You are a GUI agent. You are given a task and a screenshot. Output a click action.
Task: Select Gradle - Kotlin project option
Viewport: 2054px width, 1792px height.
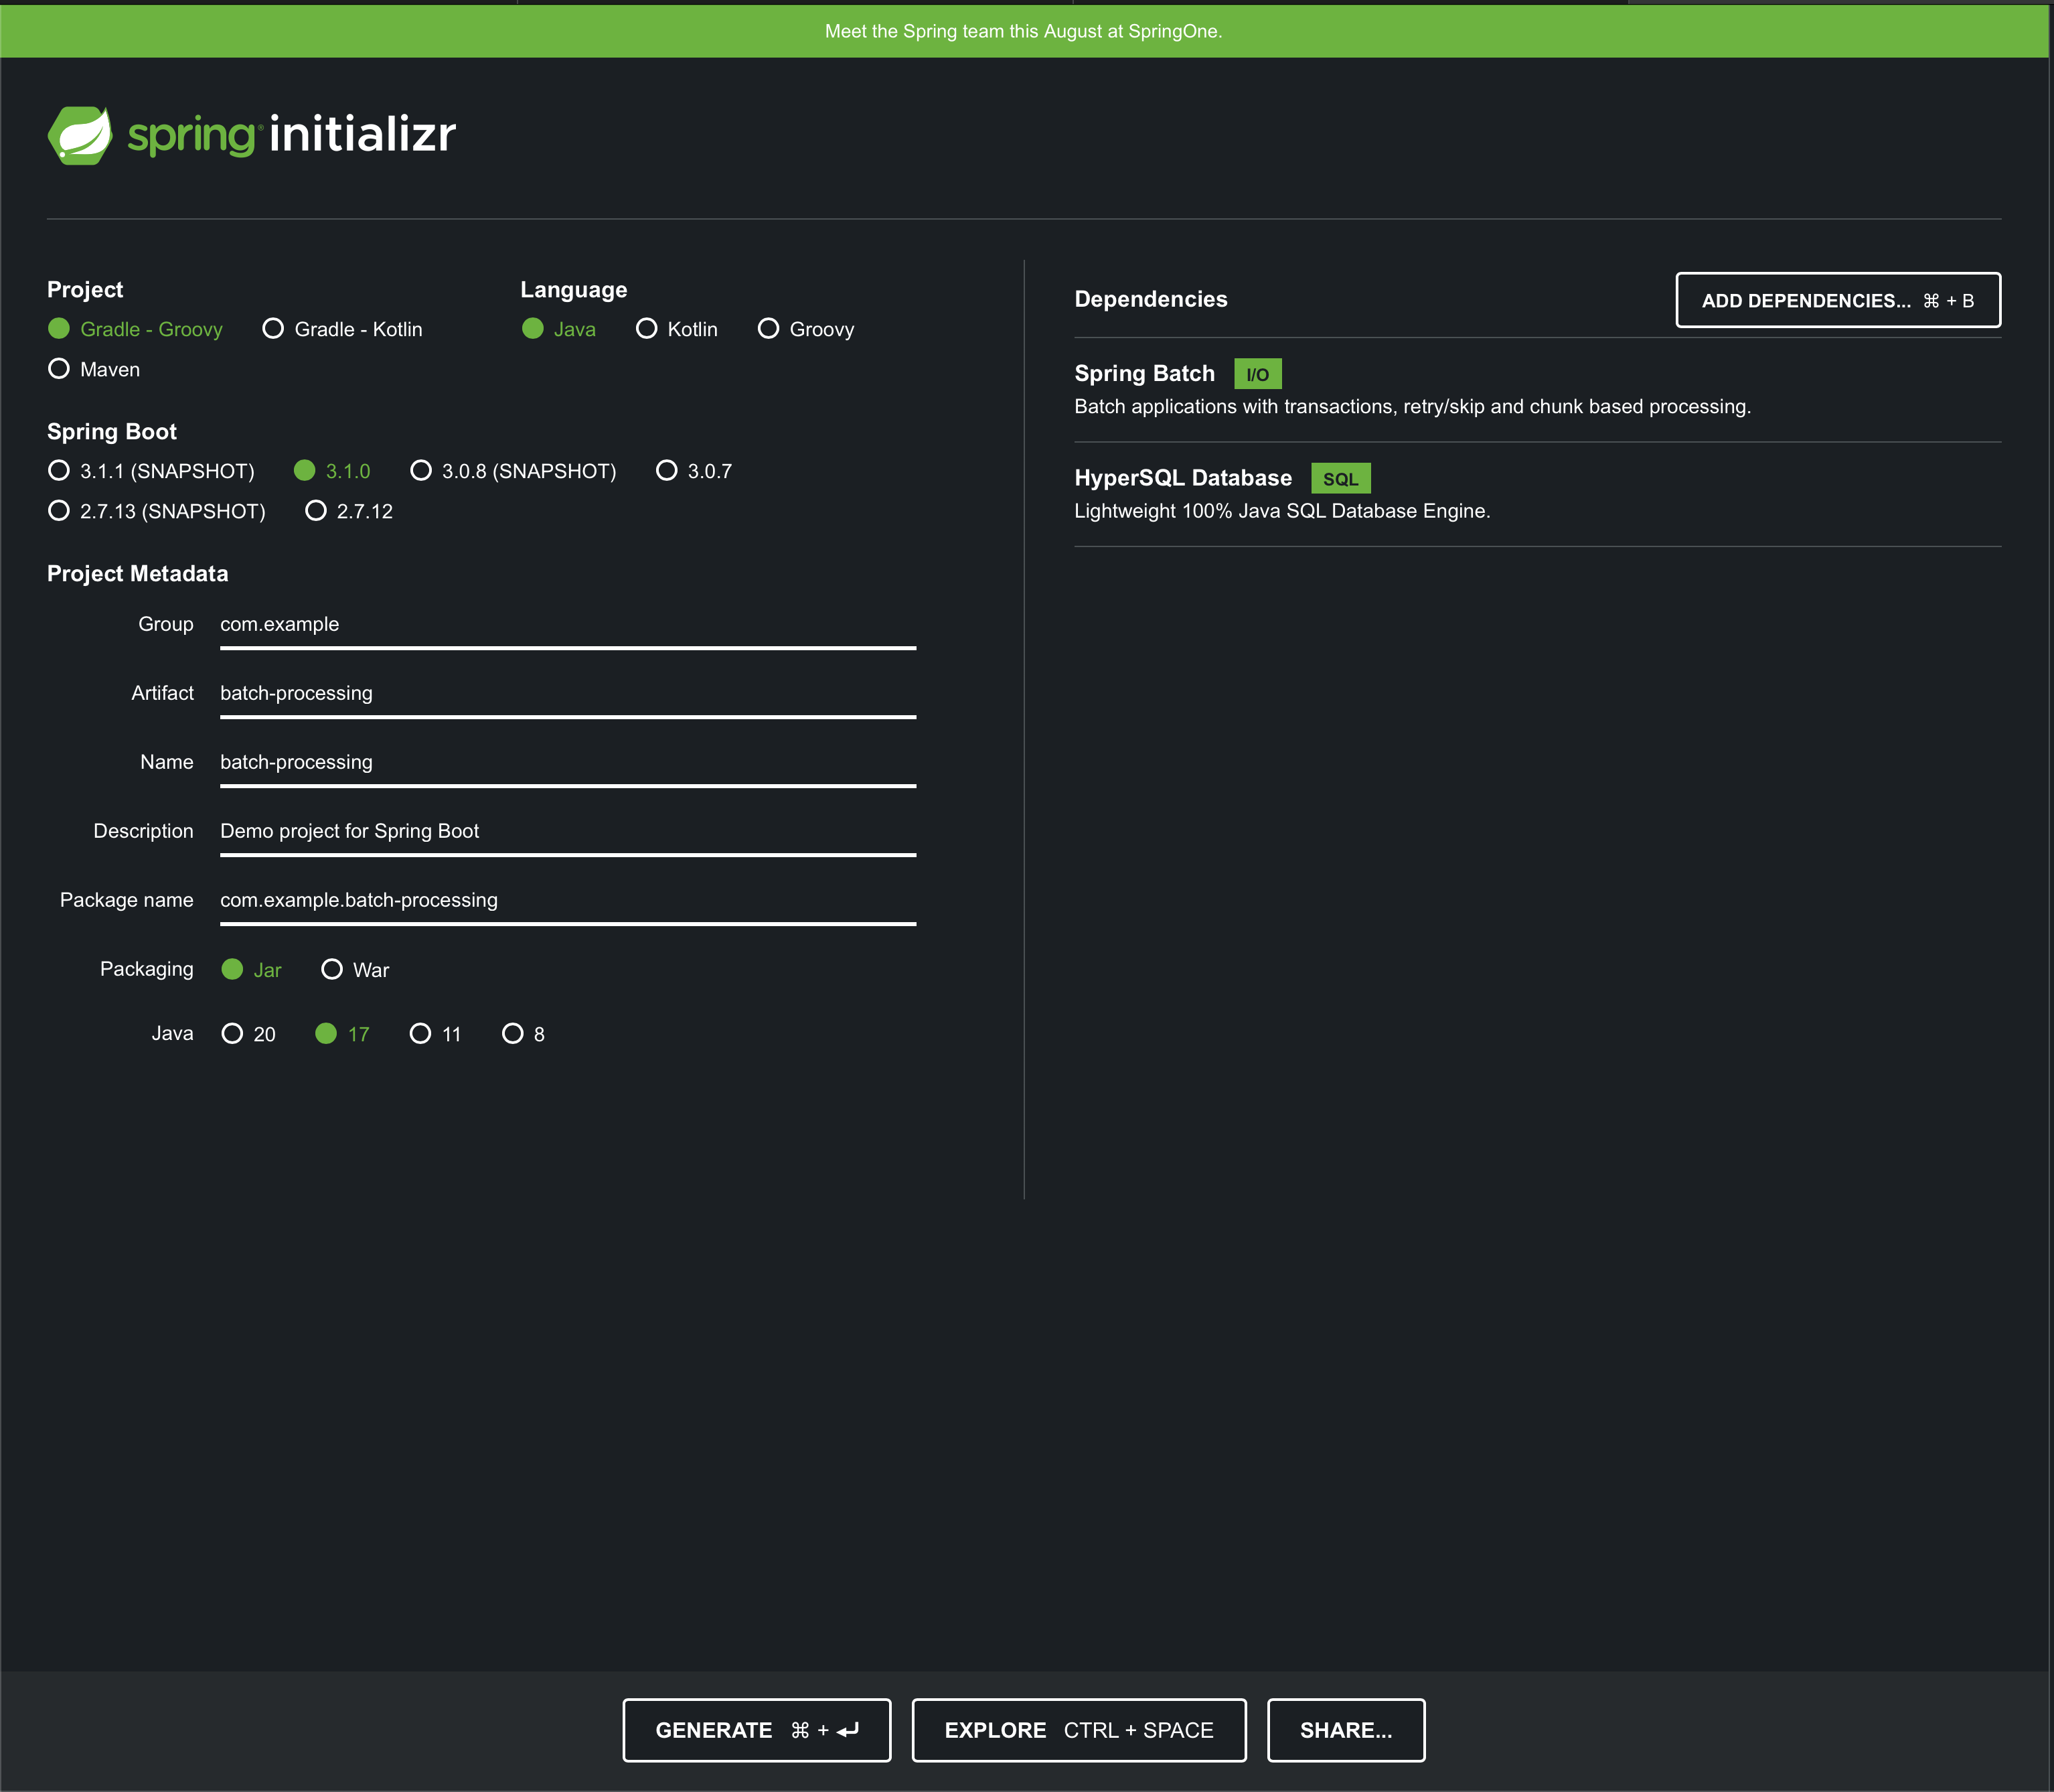tap(274, 329)
